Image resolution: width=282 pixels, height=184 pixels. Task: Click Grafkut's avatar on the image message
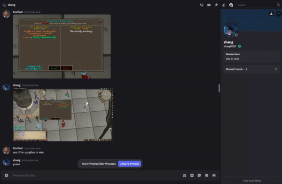(6, 14)
